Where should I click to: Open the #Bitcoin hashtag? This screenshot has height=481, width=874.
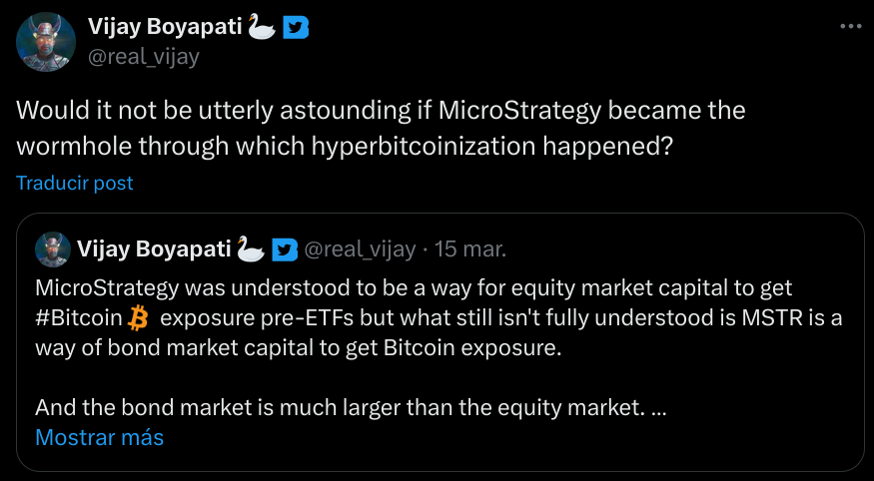[x=81, y=319]
